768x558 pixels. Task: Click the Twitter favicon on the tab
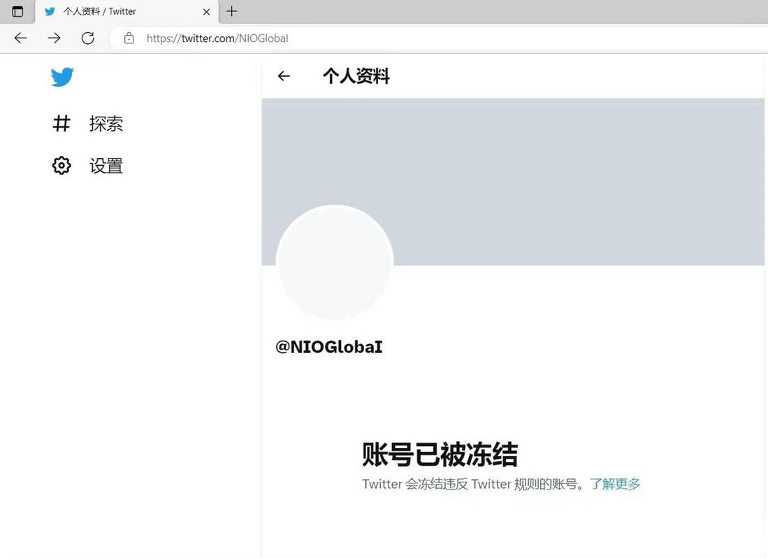[50, 11]
